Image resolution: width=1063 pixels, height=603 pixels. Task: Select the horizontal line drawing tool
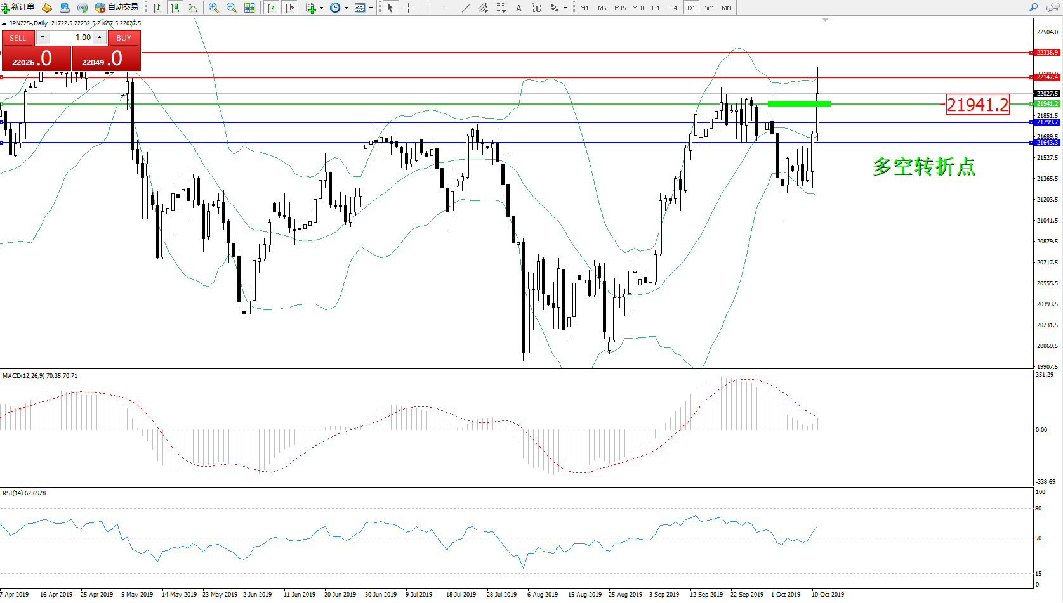pyautogui.click(x=448, y=8)
